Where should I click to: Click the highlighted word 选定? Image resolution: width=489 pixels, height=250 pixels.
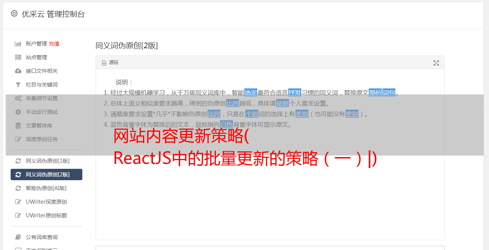tap(251, 93)
